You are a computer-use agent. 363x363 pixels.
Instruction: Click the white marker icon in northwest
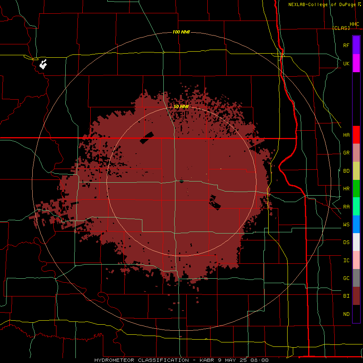click(x=43, y=64)
